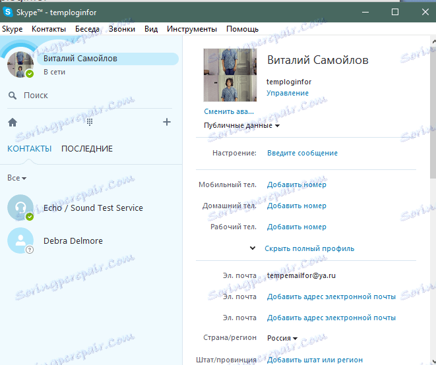
Task: Add second email address link
Action: click(331, 296)
